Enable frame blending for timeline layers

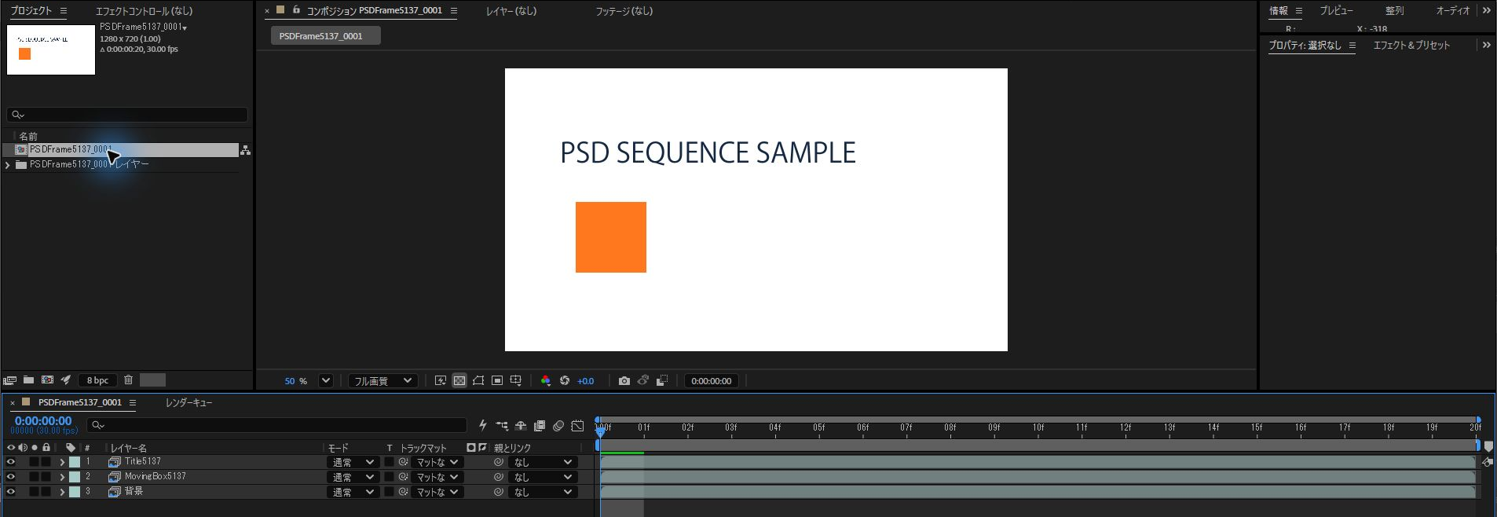point(540,426)
